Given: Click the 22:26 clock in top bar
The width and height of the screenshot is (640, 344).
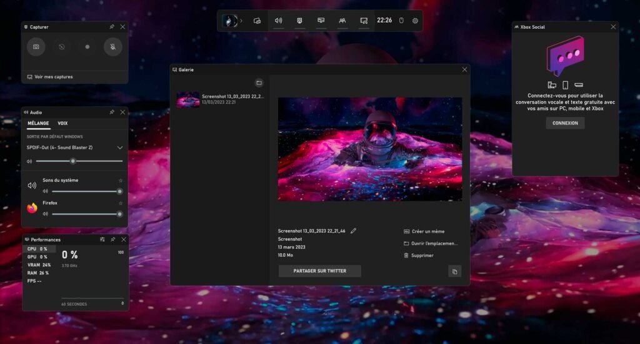Looking at the screenshot, I should [x=384, y=21].
